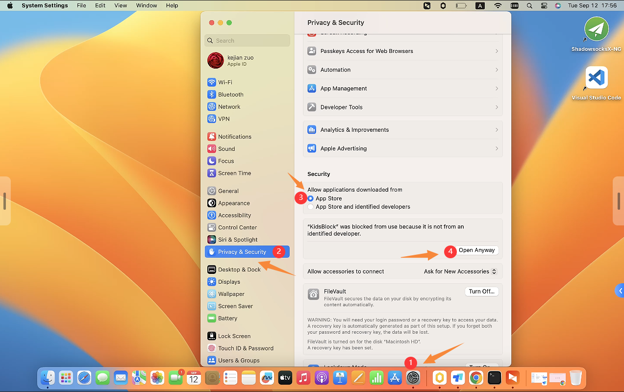Click FileVault Turn Off button

(x=481, y=292)
